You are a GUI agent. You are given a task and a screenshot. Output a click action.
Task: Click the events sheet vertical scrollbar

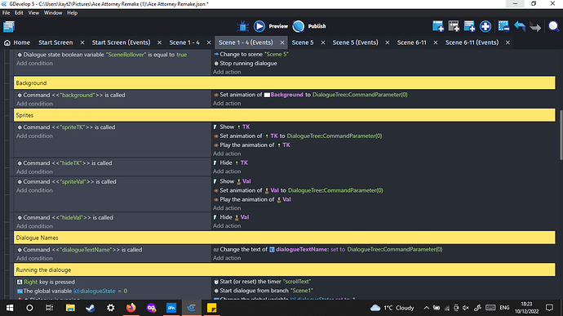(x=561, y=135)
